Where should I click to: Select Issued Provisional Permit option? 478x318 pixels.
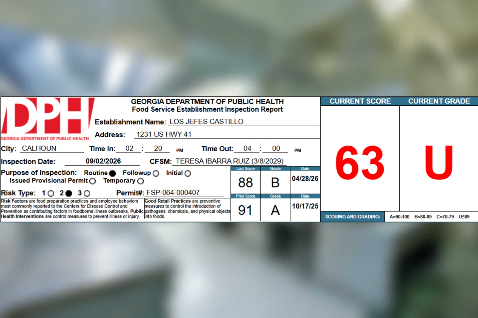point(93,181)
